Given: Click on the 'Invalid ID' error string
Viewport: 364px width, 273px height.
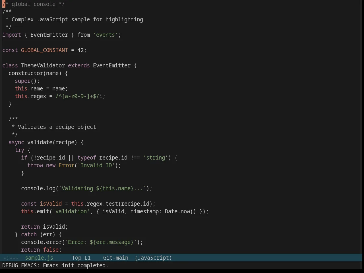Looking at the screenshot, I should point(96,165).
